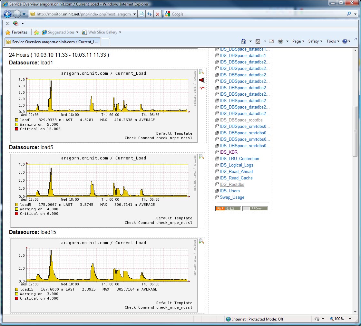361x326 pixels.
Task: Expand the address bar history dropdown
Action: (134, 14)
